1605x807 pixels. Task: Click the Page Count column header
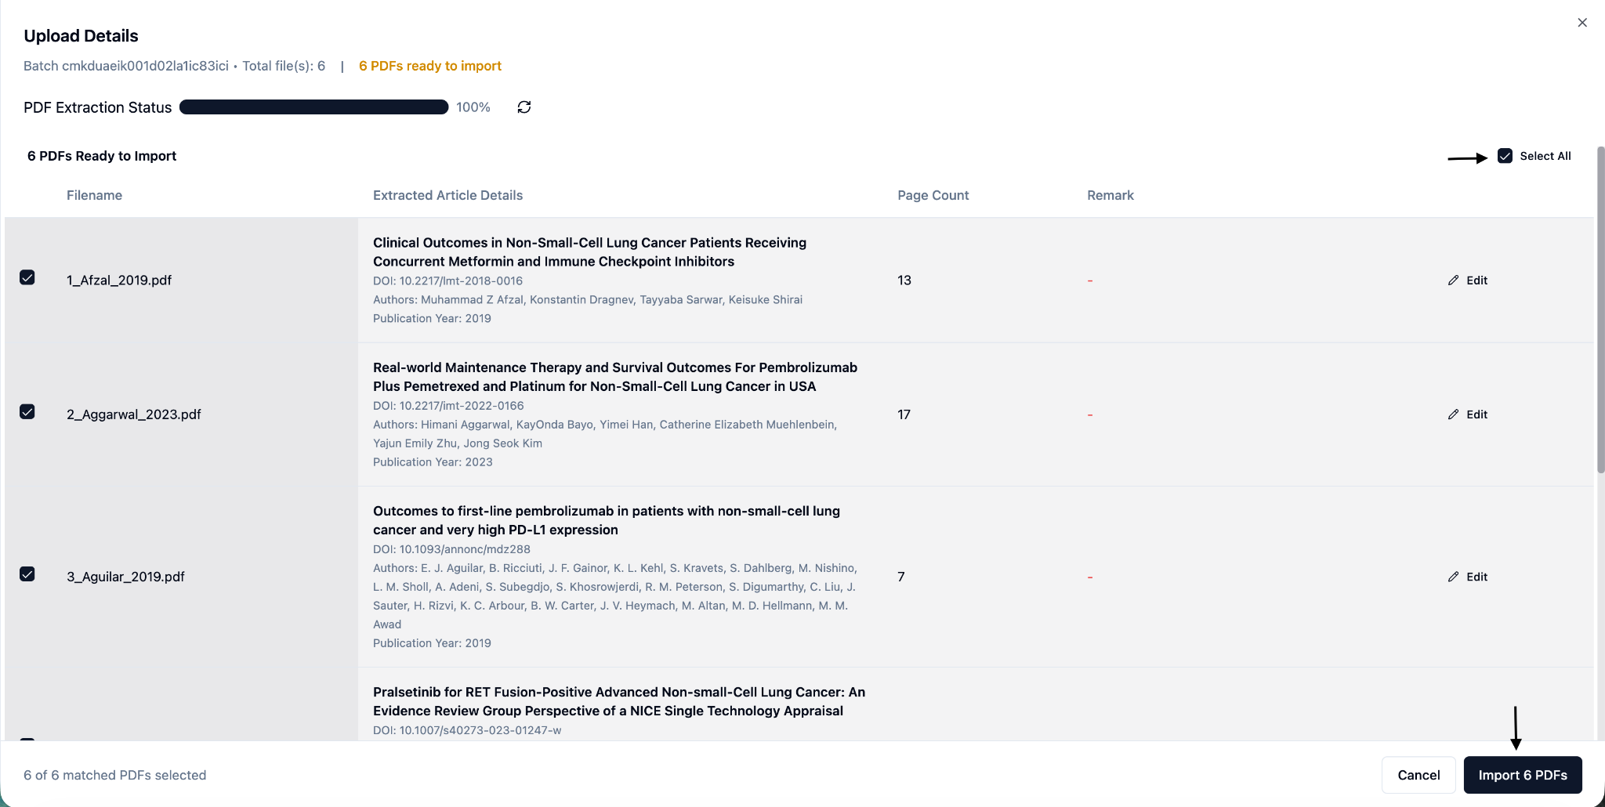[933, 195]
